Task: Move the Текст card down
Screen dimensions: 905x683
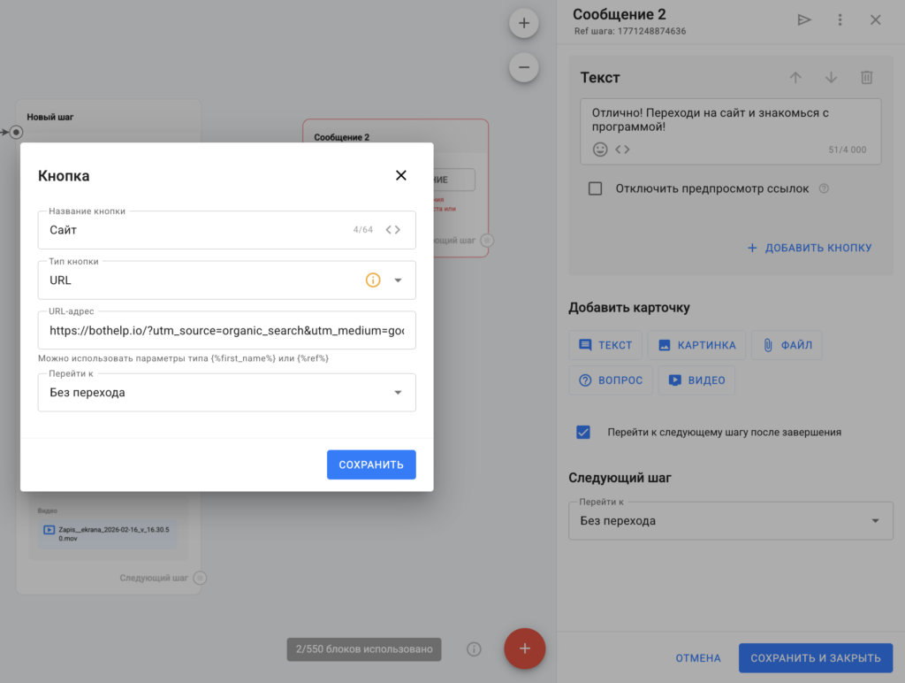Action: 831,78
